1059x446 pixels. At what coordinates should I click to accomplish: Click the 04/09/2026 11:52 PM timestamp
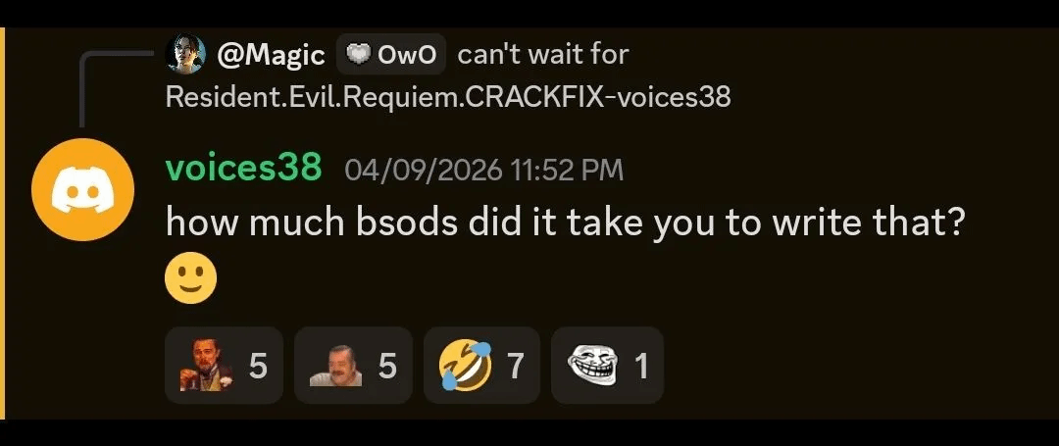click(483, 170)
